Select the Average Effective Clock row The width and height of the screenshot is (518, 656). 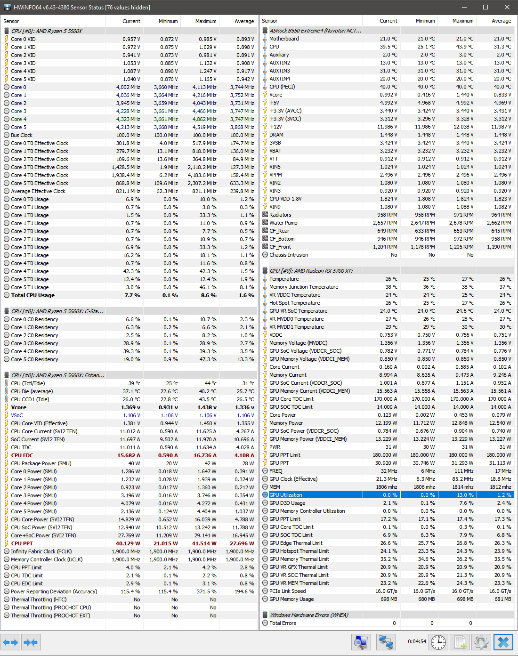click(129, 191)
